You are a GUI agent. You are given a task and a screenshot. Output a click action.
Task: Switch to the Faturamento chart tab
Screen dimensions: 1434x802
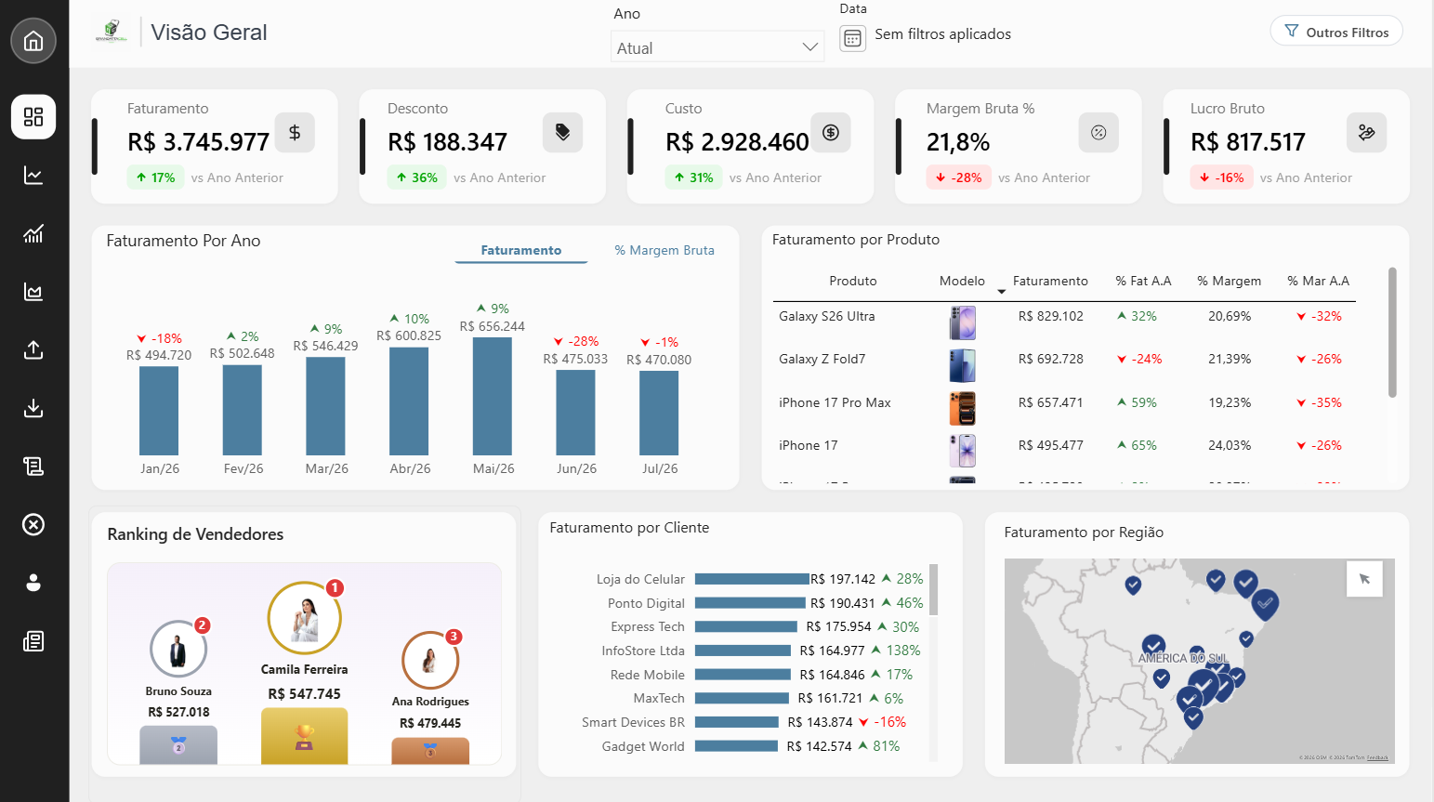click(x=521, y=250)
